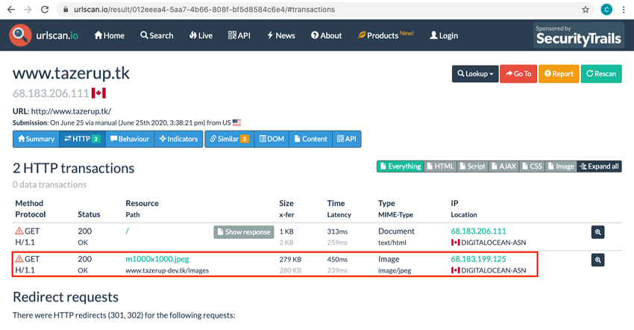634x330 pixels.
Task: Switch to the Behaviour tab
Action: pyautogui.click(x=130, y=139)
